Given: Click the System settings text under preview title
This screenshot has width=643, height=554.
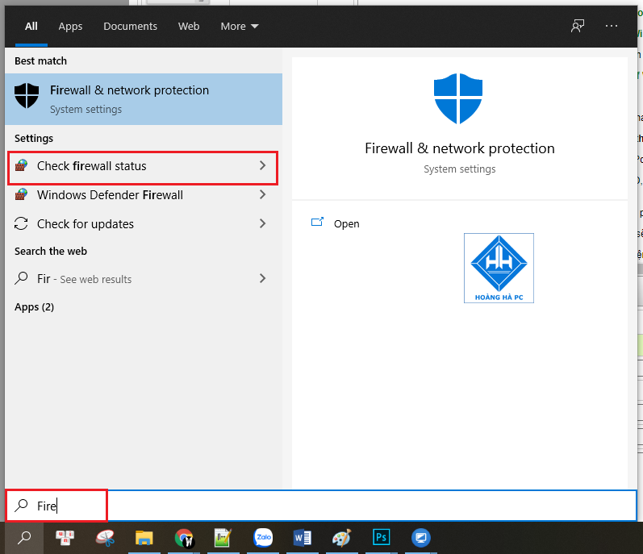Looking at the screenshot, I should (x=459, y=169).
